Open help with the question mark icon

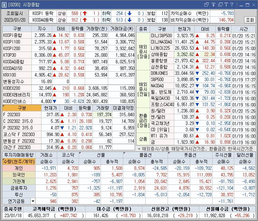tap(232, 5)
